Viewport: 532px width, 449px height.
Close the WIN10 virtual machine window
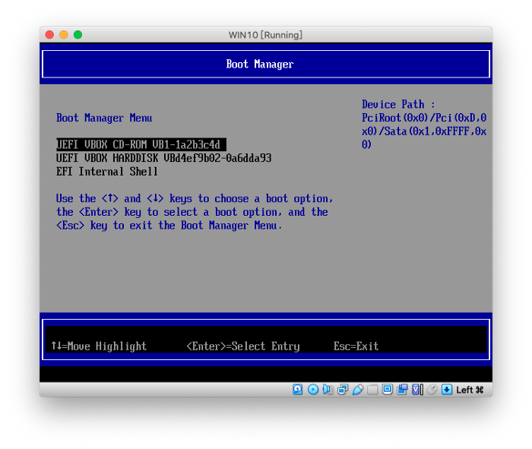[49, 35]
